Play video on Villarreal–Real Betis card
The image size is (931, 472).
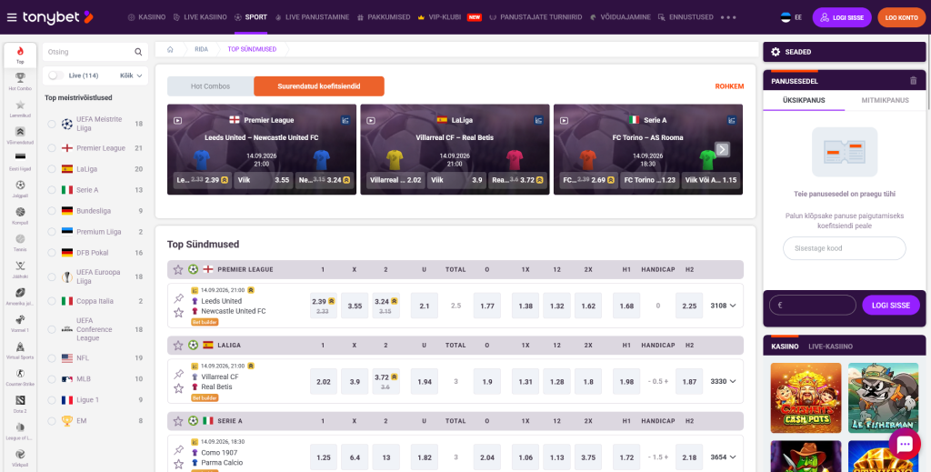tap(371, 120)
